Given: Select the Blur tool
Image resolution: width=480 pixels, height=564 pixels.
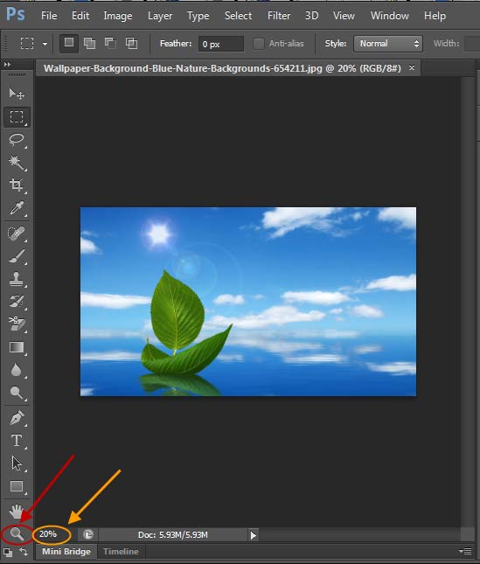Looking at the screenshot, I should [17, 370].
